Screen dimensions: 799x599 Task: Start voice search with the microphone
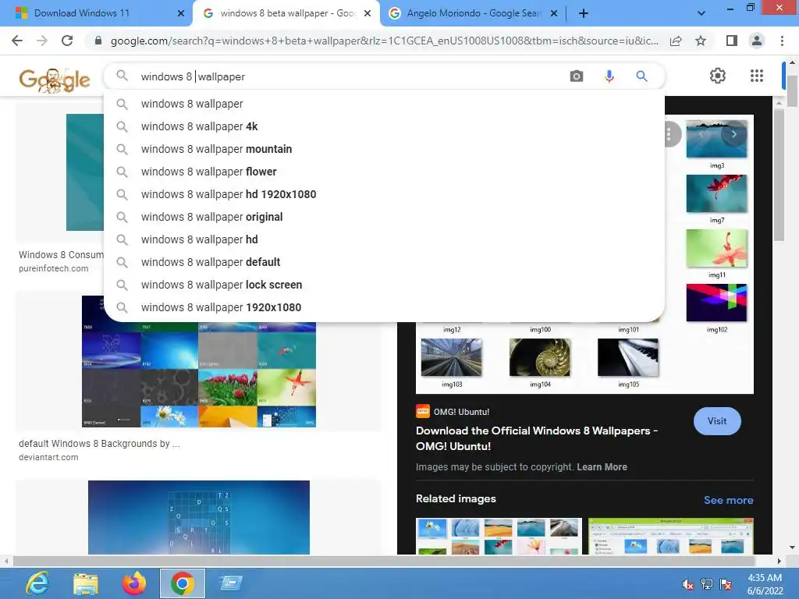coord(609,76)
